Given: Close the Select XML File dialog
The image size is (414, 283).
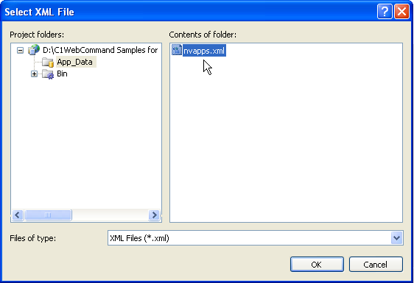Looking at the screenshot, I should [x=401, y=12].
